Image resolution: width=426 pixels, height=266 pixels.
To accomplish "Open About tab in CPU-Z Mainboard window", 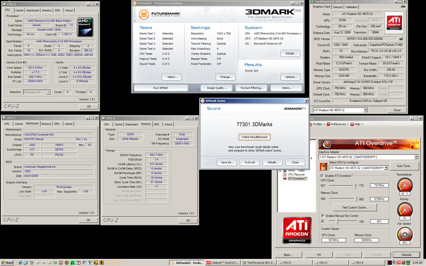I will click(68, 124).
